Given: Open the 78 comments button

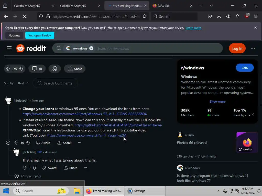Looking at the screenshot, I should pyautogui.click(x=37, y=69).
